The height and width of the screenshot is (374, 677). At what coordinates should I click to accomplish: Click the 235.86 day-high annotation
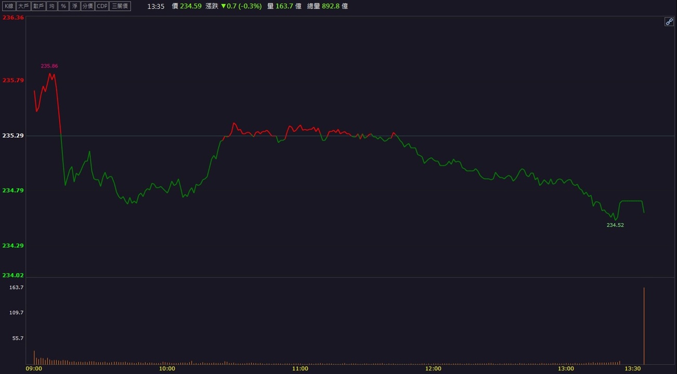pos(49,66)
